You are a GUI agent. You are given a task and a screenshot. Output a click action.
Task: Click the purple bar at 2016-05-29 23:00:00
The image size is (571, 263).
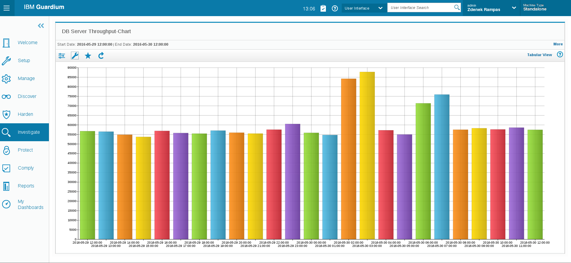point(293,182)
